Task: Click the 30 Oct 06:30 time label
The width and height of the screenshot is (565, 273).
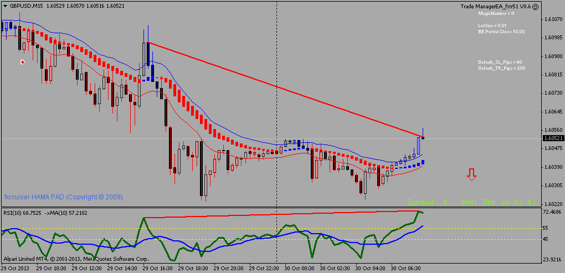Action: pos(405,269)
